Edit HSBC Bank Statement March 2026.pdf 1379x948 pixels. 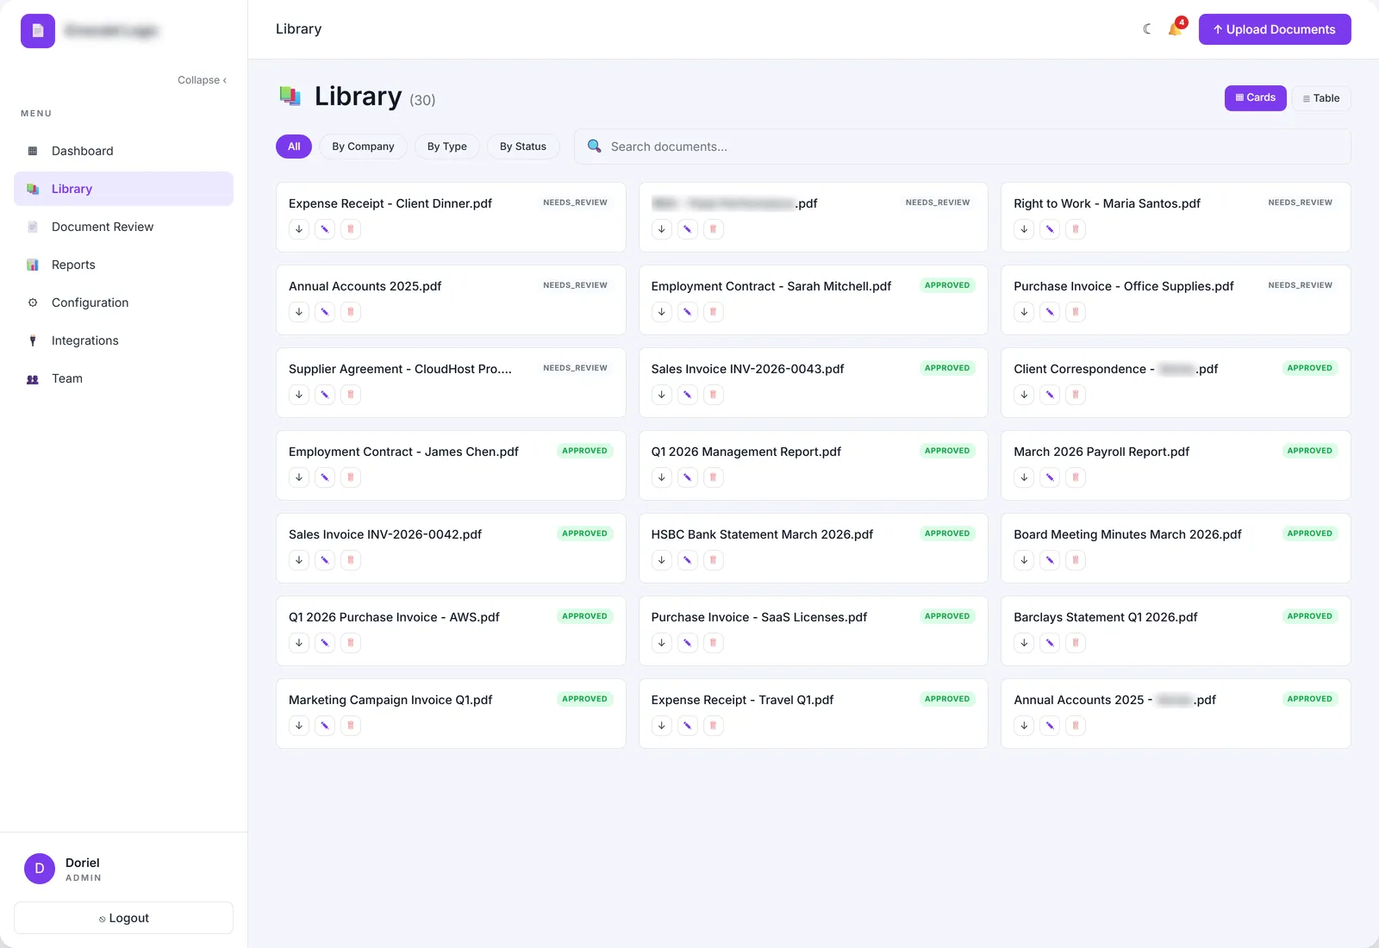tap(688, 560)
